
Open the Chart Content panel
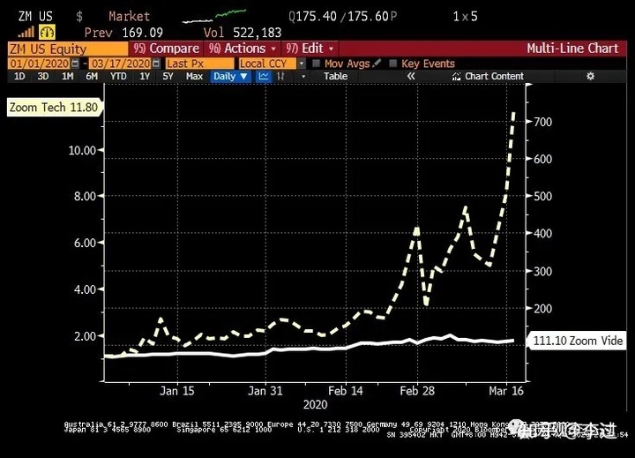coord(488,77)
